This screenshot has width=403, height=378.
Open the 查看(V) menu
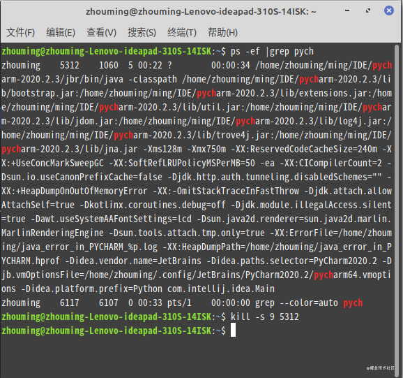point(101,32)
